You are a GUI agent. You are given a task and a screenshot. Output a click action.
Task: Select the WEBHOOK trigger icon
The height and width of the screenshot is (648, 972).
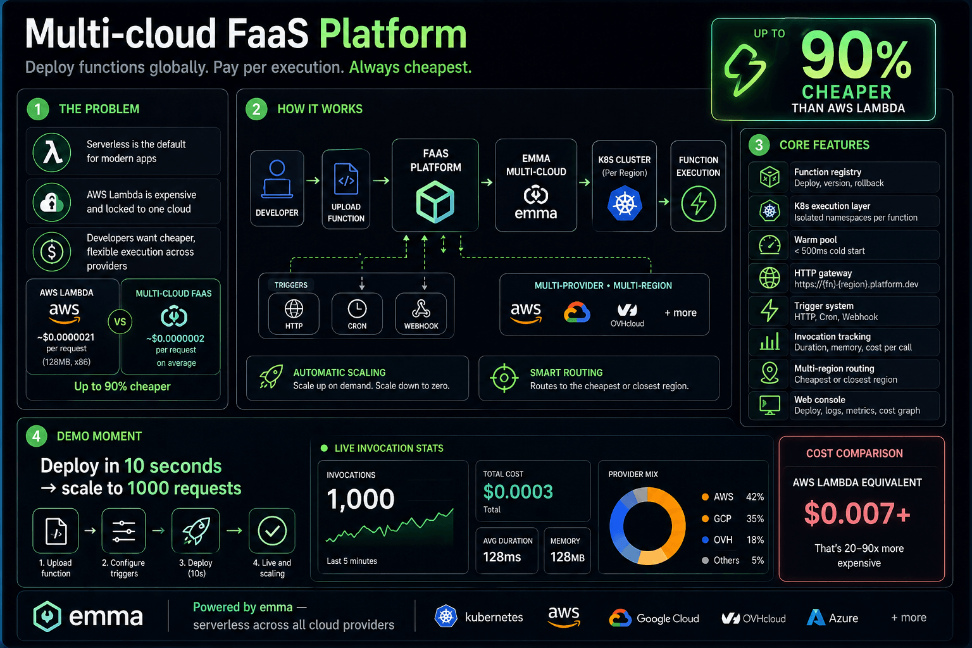pos(421,309)
